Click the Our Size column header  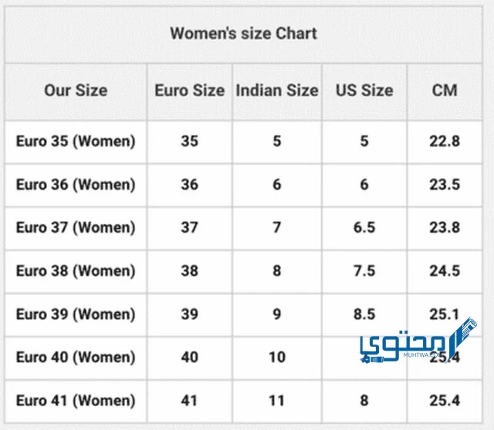click(x=76, y=90)
